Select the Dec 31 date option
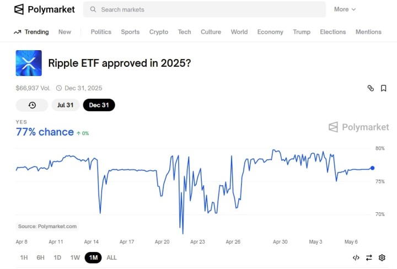 pos(99,105)
